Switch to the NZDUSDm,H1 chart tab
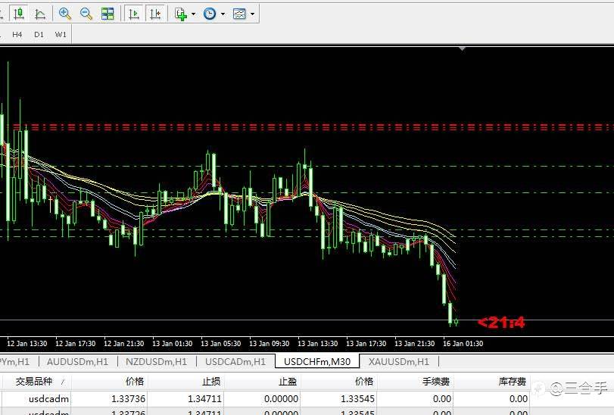Screen dimensions: 614x415 156,362
